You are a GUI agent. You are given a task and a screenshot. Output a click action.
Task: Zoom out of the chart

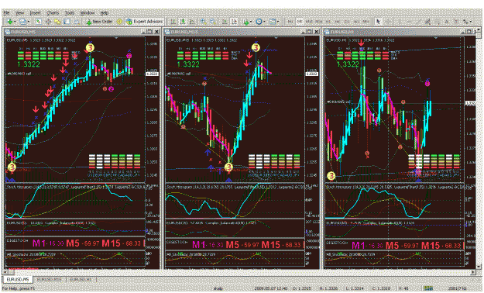coord(213,22)
